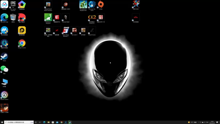
Task: Open Evil Dead The Game shortcut
Action: pos(92,6)
